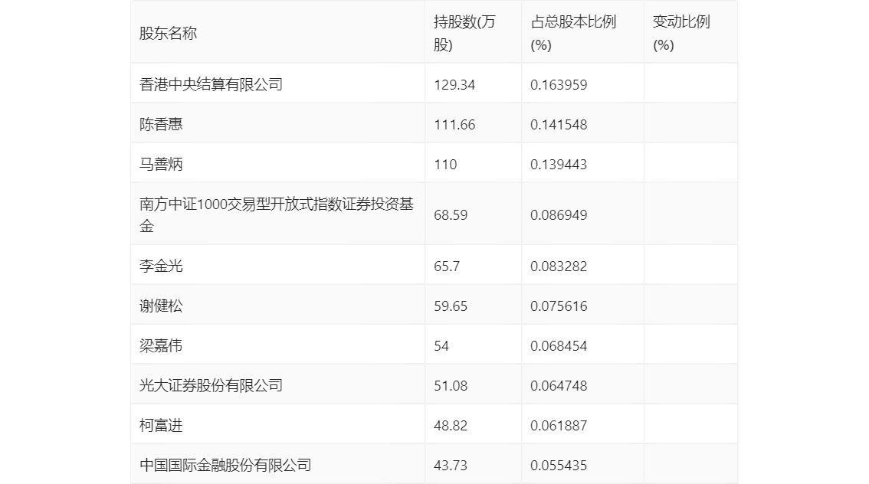The width and height of the screenshot is (869, 484).
Task: Click the holding value 129.34
Action: click(454, 85)
